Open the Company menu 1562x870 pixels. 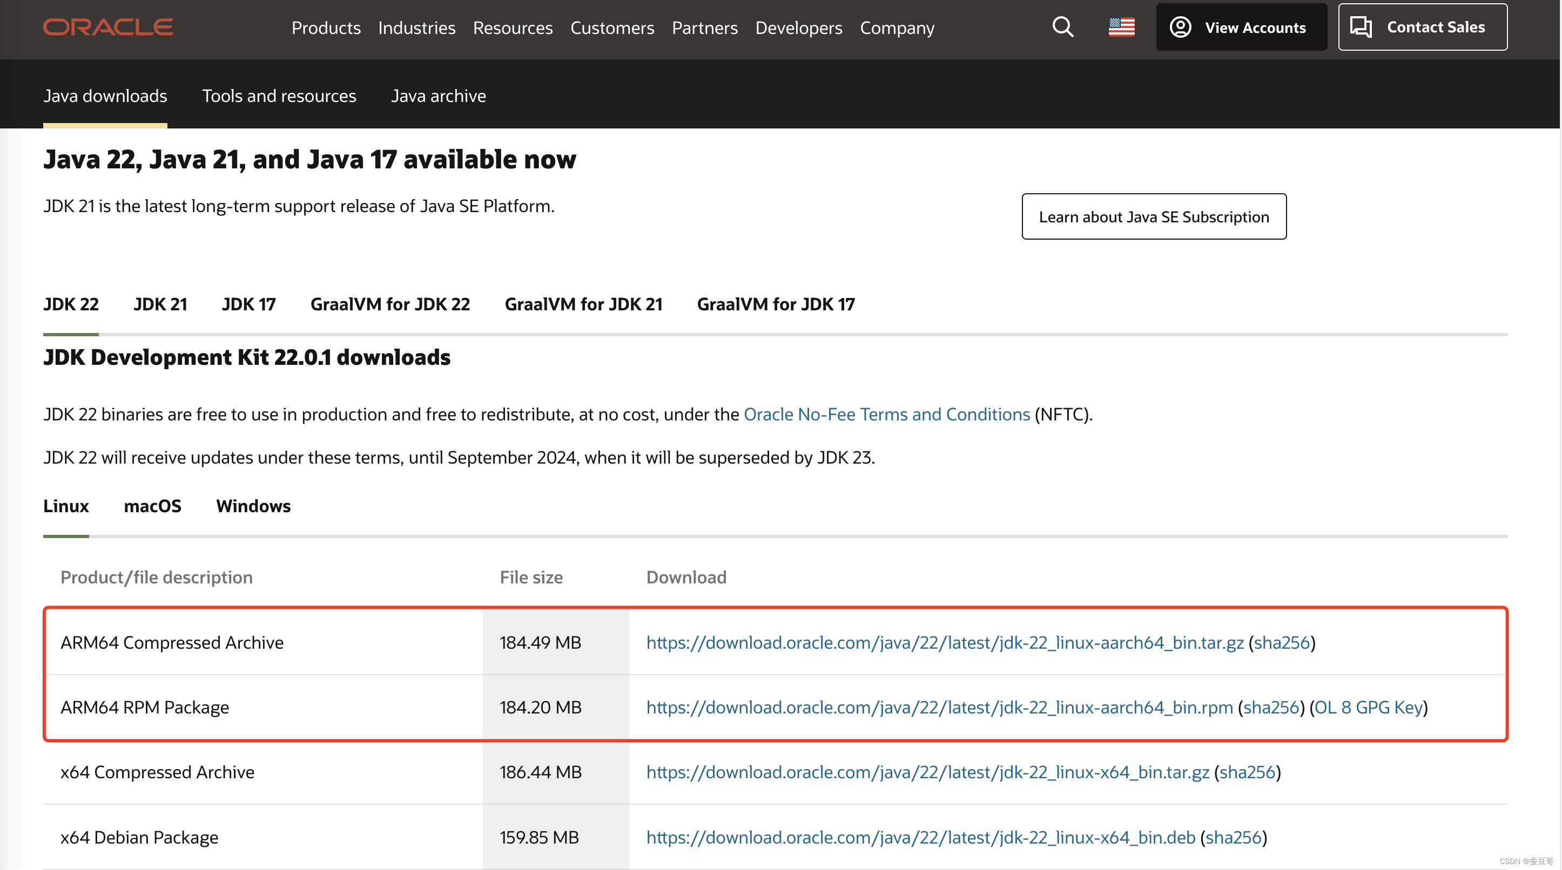pos(897,28)
